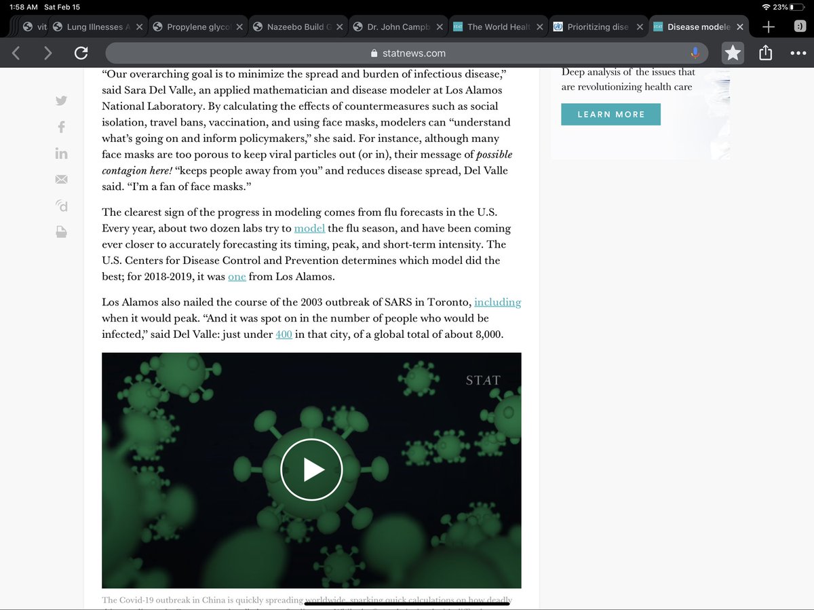Bookmark this page with the star icon
Viewport: 814px width, 610px height.
pos(733,53)
